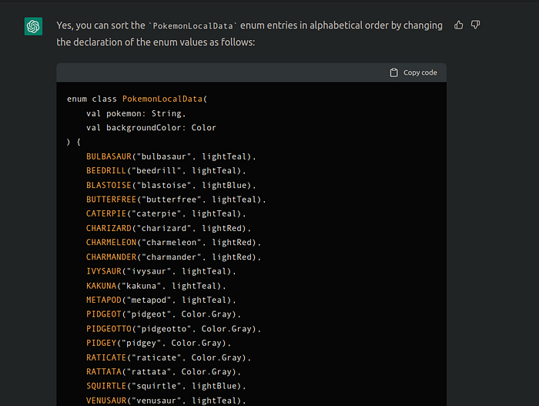Click the CHARMELEON enum entry line

coord(173,243)
